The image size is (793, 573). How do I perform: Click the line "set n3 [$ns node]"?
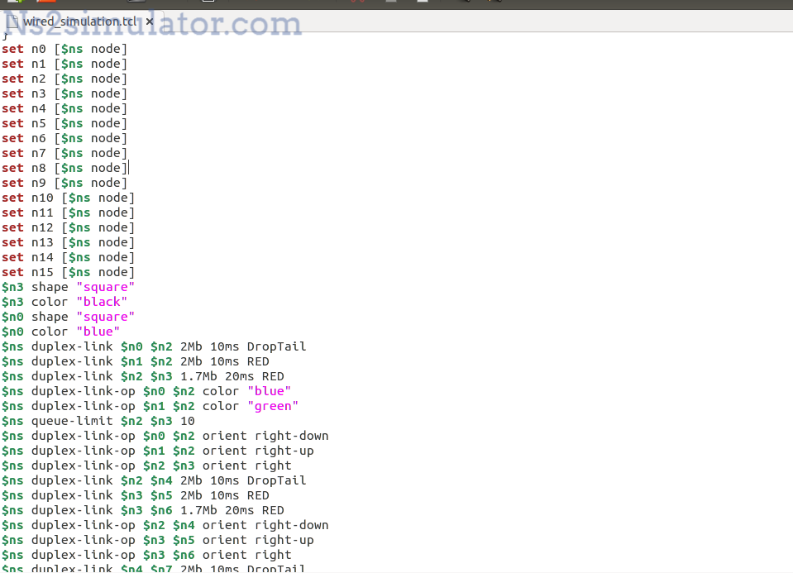point(64,93)
